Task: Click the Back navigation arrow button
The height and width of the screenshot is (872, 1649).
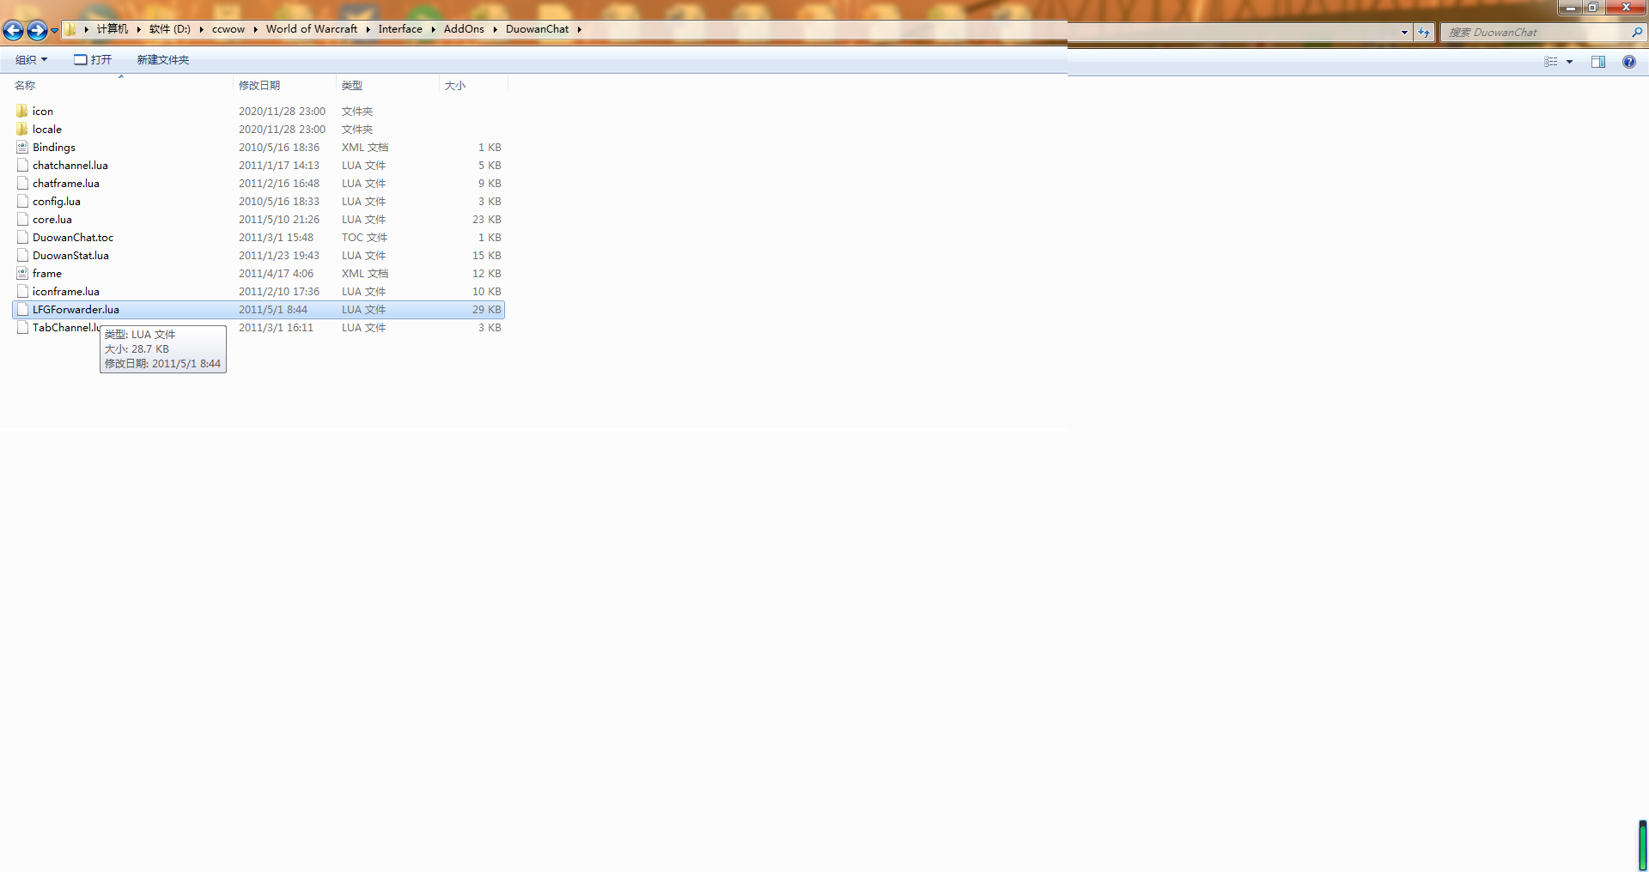Action: (13, 31)
